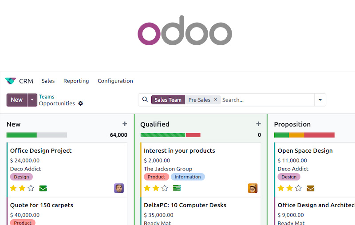Click green segment of New column progress bar
The height and width of the screenshot is (225, 355).
[21, 135]
